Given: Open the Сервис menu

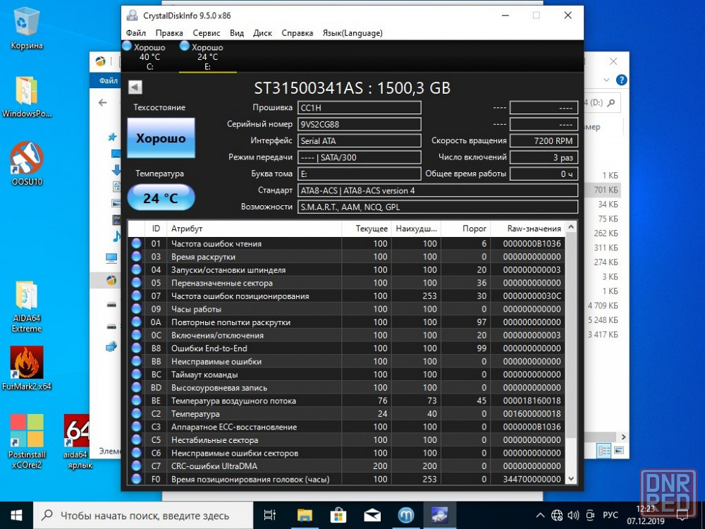Looking at the screenshot, I should tap(207, 33).
